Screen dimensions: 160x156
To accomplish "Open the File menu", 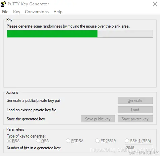I will point(5,12).
